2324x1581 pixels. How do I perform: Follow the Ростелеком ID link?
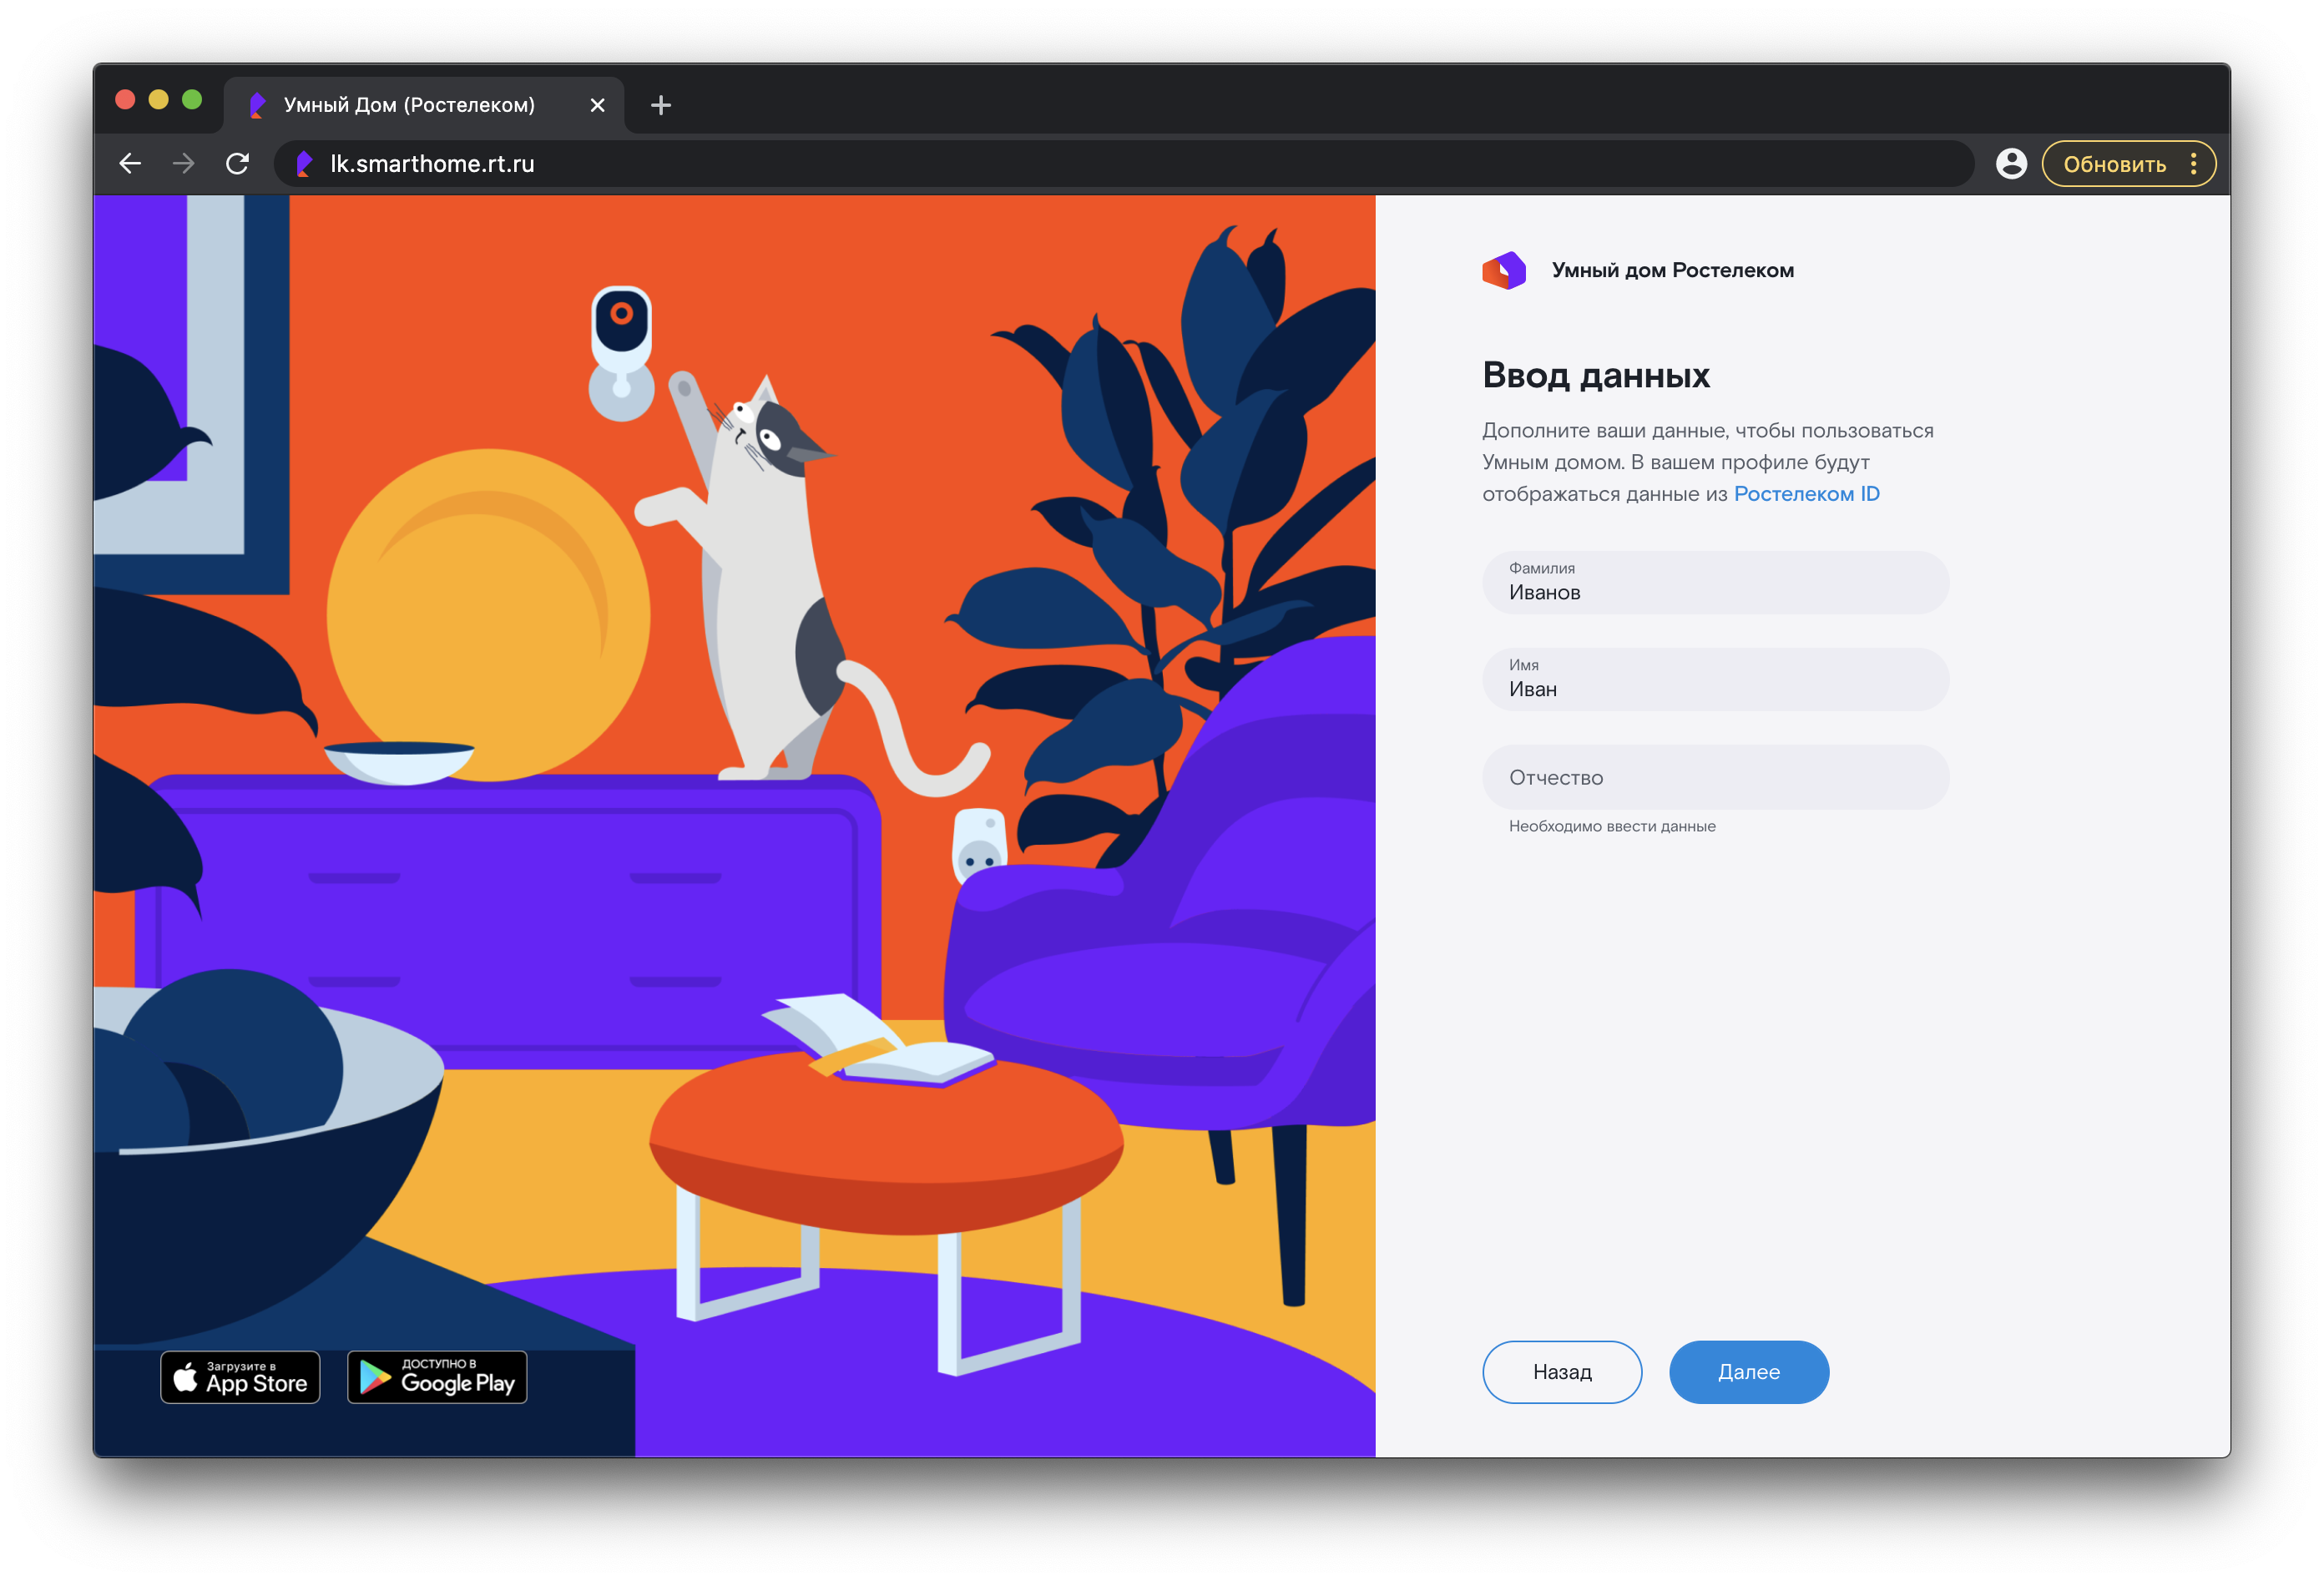click(1806, 494)
